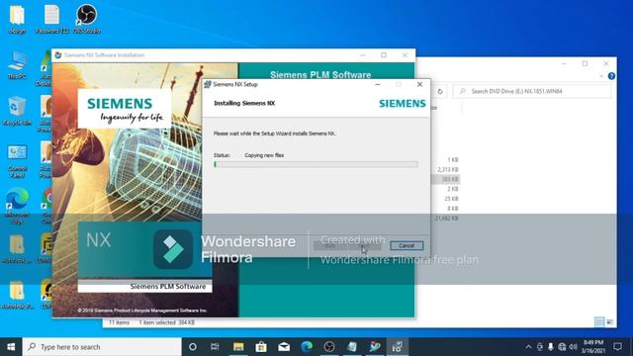
Task: Select the Password 123 text file
Action: [51, 20]
